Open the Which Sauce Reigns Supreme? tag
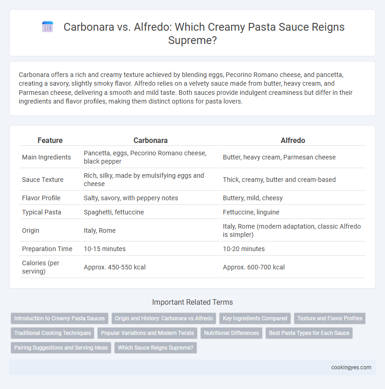This screenshot has width=385, height=389. tap(156, 348)
